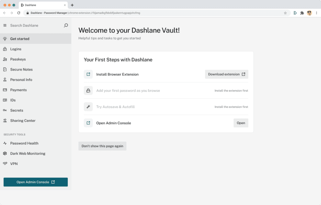Open the IDs section
This screenshot has height=205, width=321.
pos(5,100)
